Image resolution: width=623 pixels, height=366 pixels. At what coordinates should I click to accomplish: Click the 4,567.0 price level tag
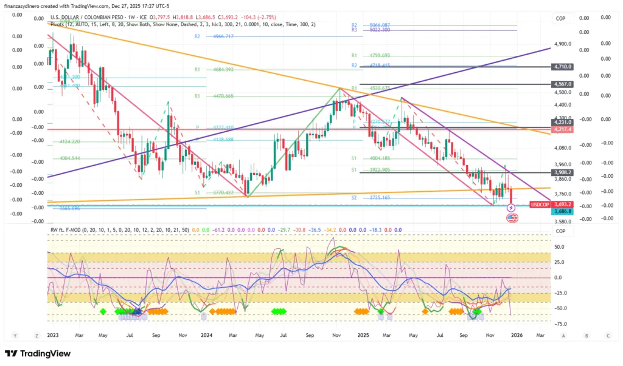562,84
